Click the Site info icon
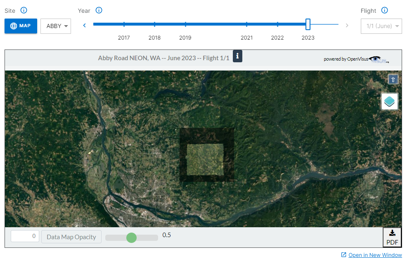The image size is (412, 266). pos(24,10)
